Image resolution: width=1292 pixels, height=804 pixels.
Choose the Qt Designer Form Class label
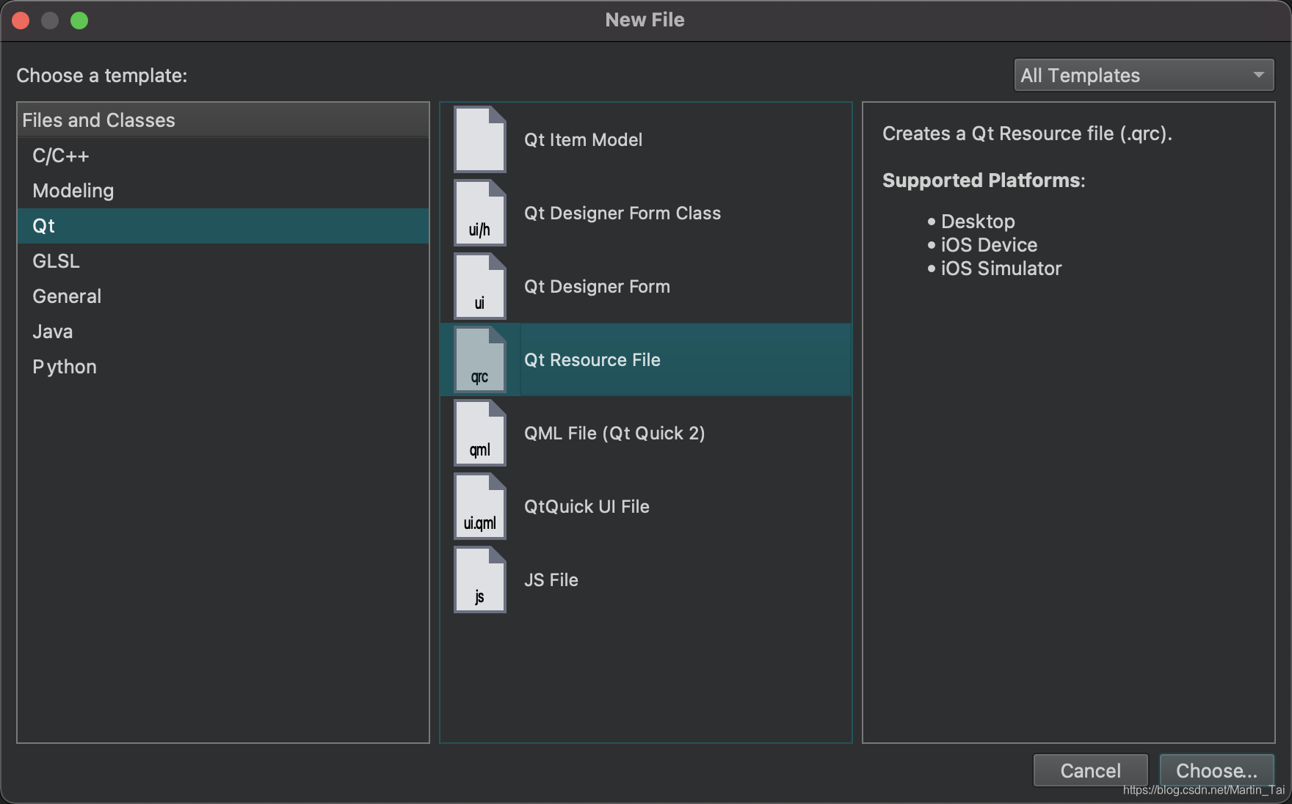[x=623, y=213]
